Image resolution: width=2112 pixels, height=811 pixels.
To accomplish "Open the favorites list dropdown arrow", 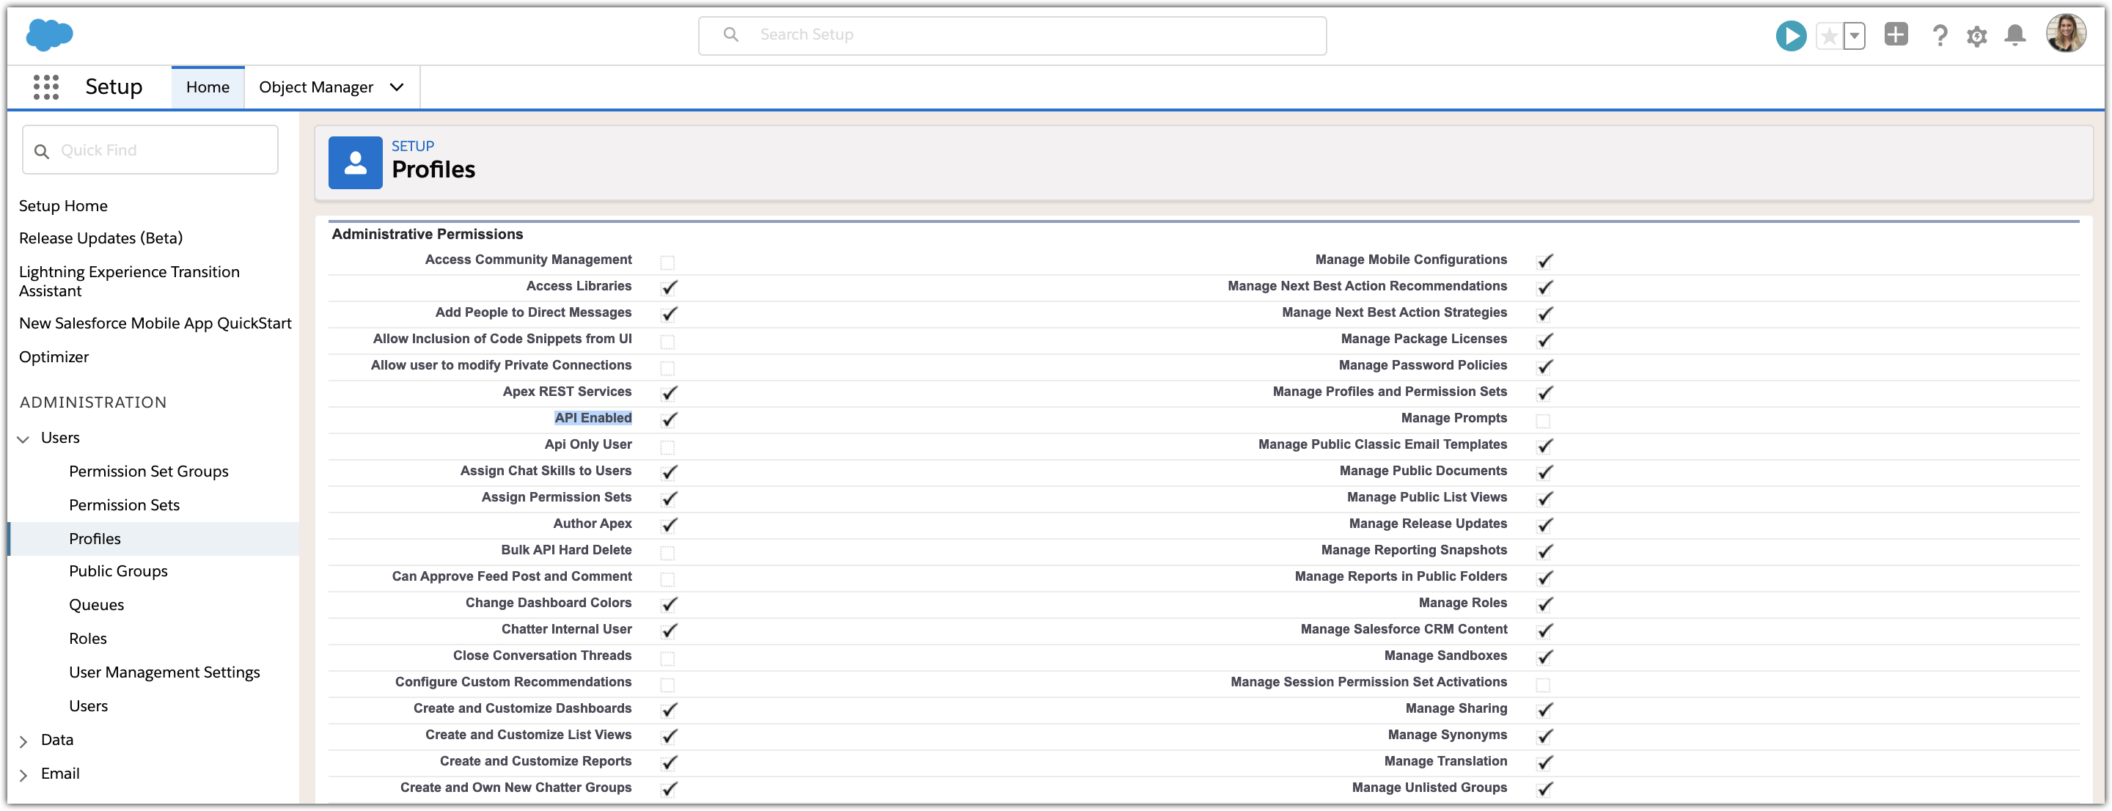I will [1854, 36].
